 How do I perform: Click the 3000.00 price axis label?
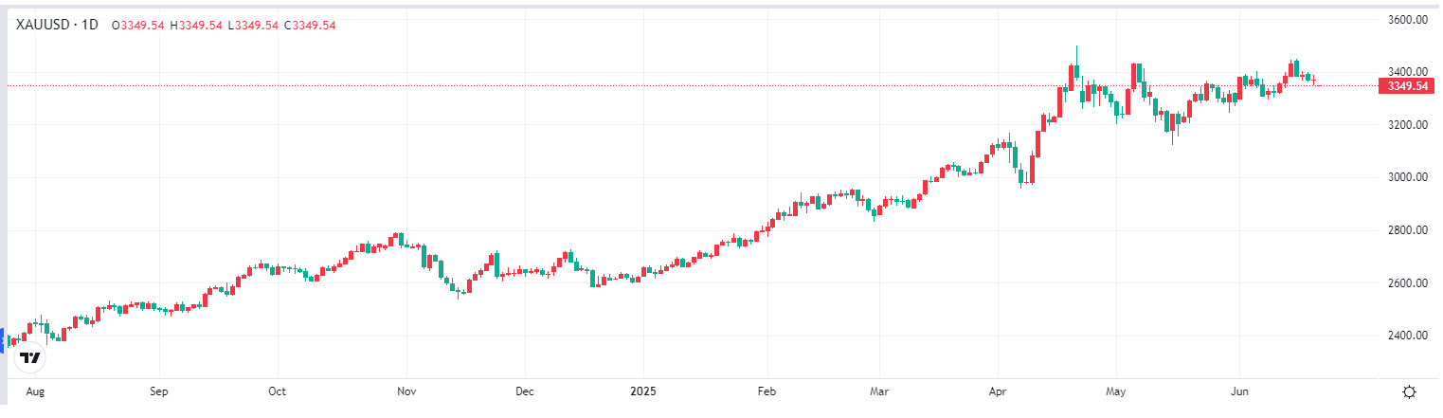pos(1406,178)
